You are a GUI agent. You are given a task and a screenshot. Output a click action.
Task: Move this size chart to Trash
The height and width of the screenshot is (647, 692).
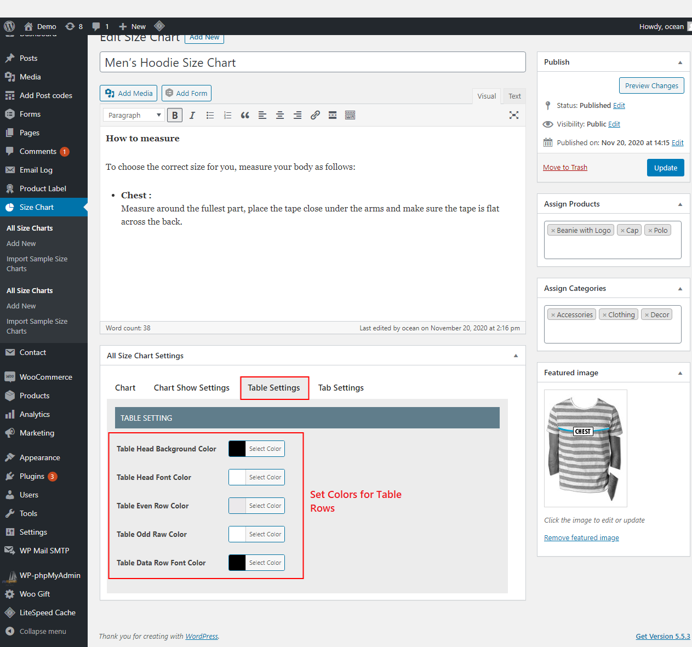point(565,167)
